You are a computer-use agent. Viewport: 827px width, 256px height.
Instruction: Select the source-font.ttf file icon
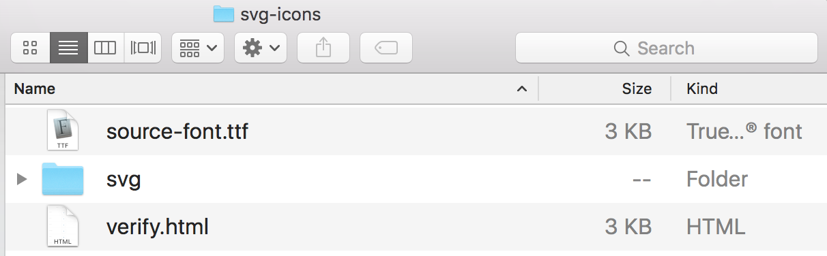(63, 131)
